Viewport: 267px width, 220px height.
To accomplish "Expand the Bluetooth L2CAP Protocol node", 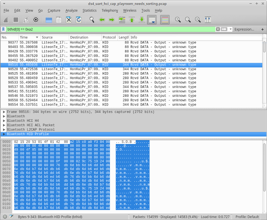I will [x=4, y=130].
